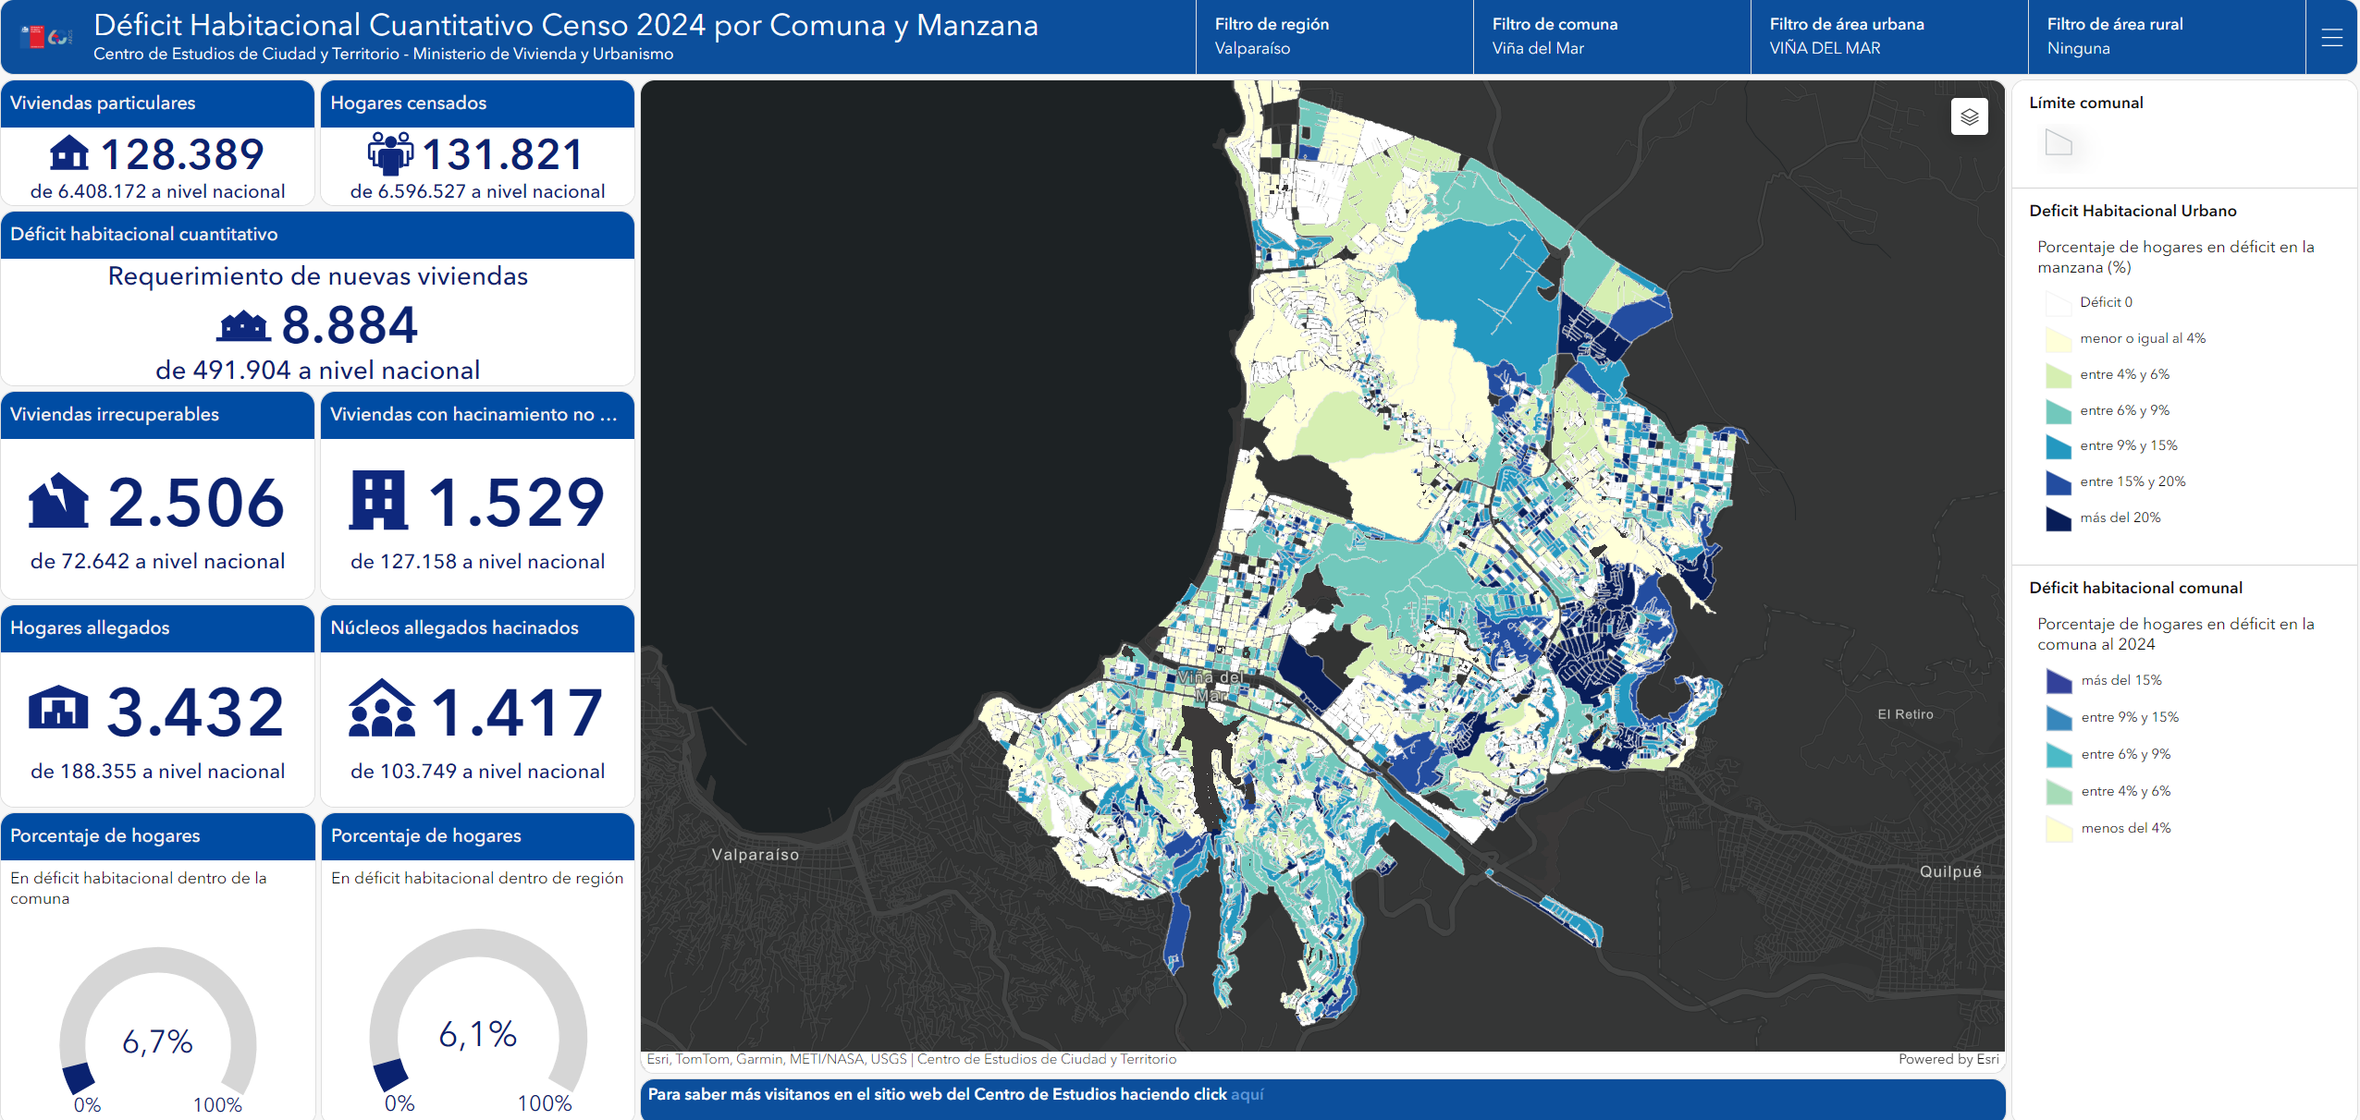Click the garage house icon beside 3.432
This screenshot has width=2360, height=1120.
point(58,710)
